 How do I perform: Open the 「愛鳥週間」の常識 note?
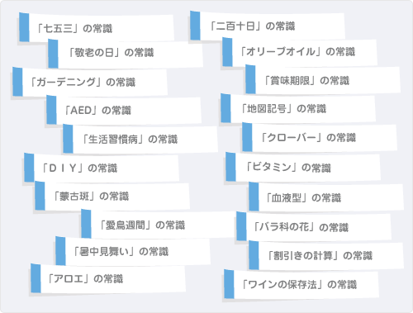click(159, 225)
